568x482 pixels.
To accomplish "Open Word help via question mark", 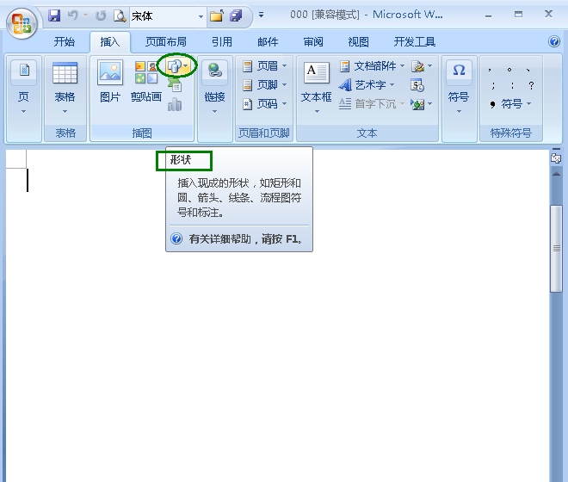I will (x=554, y=41).
